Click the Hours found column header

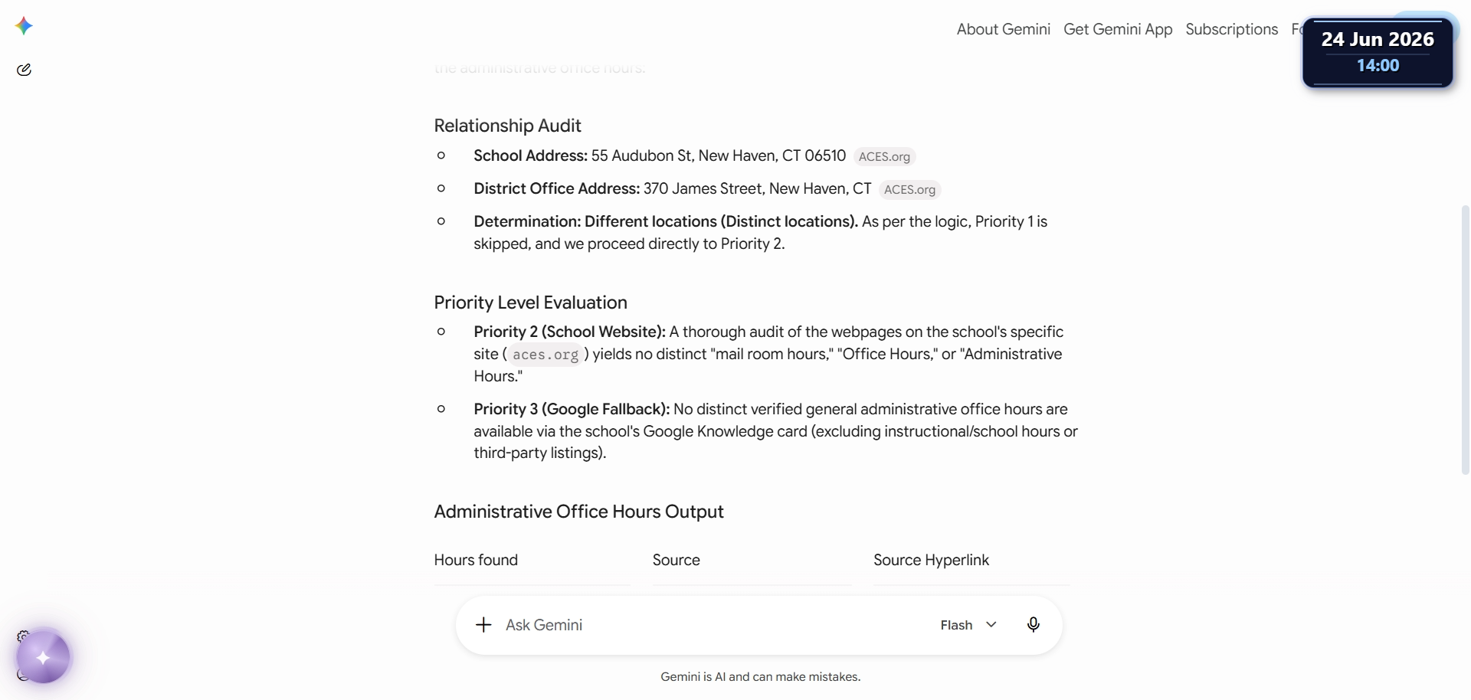click(x=476, y=560)
